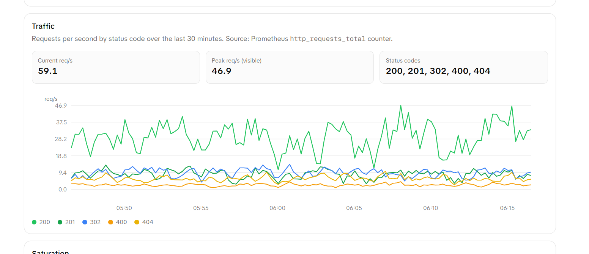Select the Peak req/s (visible) card
Image resolution: width=589 pixels, height=254 pixels.
(290, 67)
